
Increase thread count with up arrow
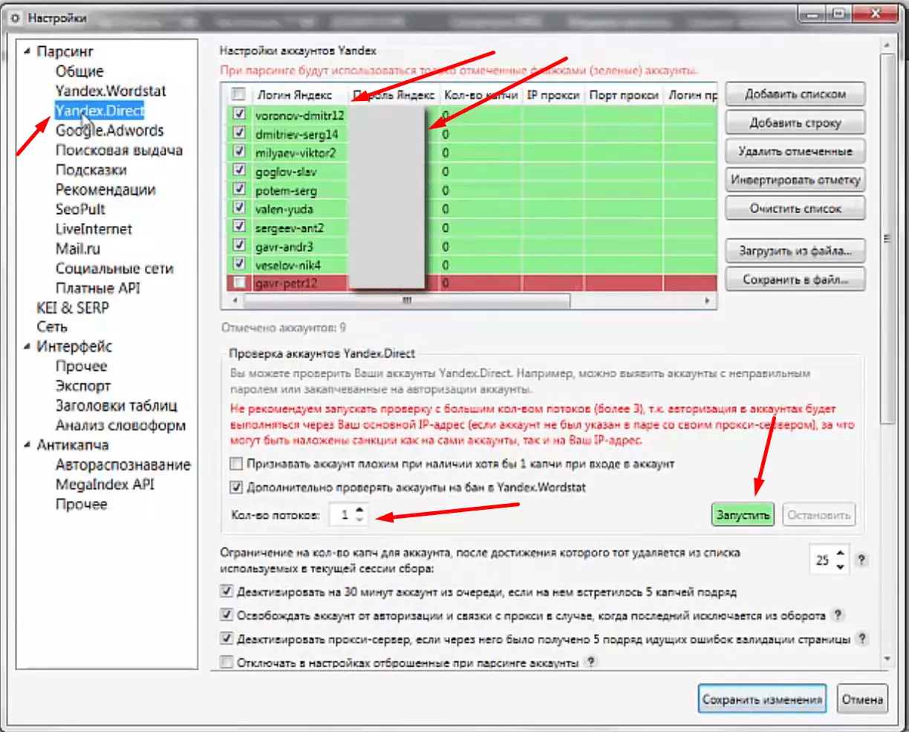point(360,509)
